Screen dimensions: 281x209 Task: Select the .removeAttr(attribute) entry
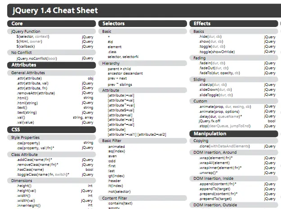(36, 93)
